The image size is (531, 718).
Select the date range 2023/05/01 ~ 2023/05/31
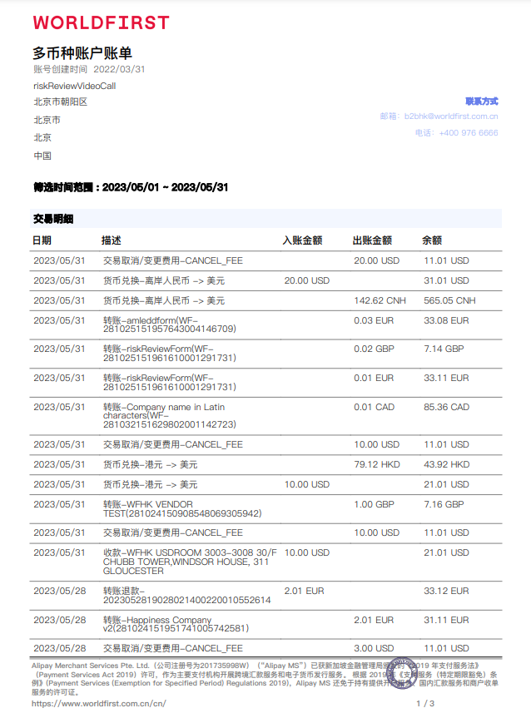[165, 187]
